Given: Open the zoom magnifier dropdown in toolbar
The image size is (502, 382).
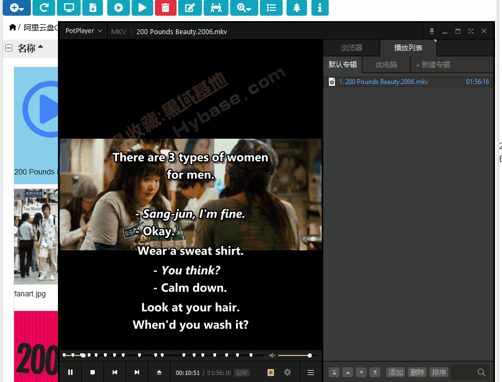Looking at the screenshot, I should [x=244, y=8].
